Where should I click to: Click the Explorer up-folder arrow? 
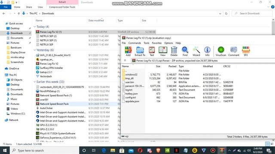point(19,13)
